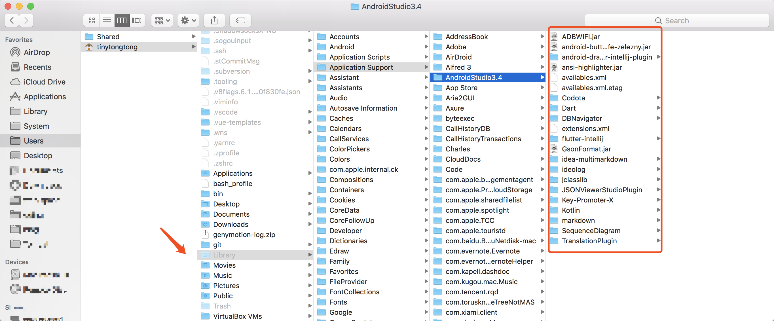774x321 pixels.
Task: Open the group-by arrange dropdown
Action: [x=162, y=20]
